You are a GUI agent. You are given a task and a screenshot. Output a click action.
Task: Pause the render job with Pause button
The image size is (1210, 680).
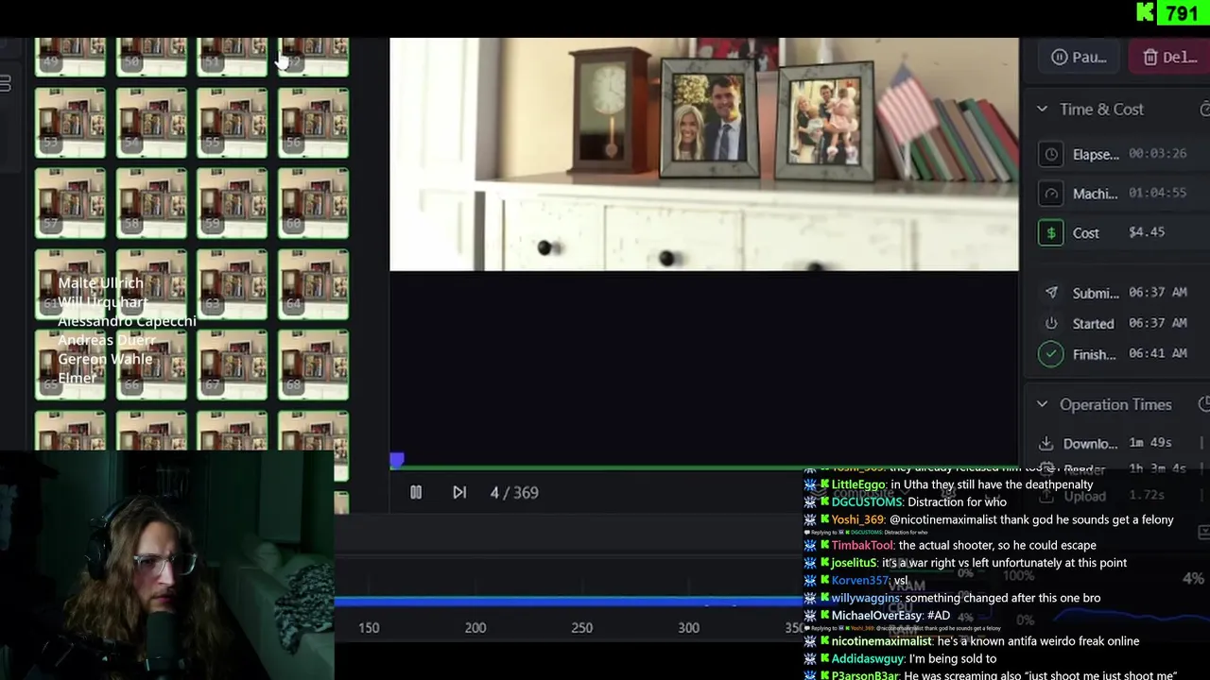coord(1079,57)
